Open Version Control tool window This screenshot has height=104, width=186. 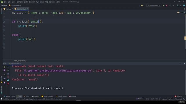point(10,96)
